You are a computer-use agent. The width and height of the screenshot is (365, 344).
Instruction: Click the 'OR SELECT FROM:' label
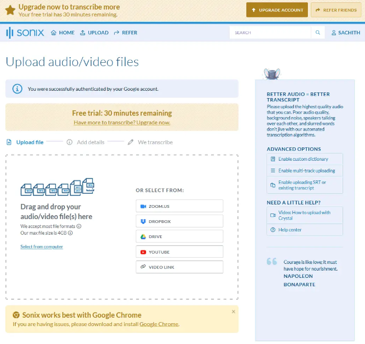tap(160, 190)
